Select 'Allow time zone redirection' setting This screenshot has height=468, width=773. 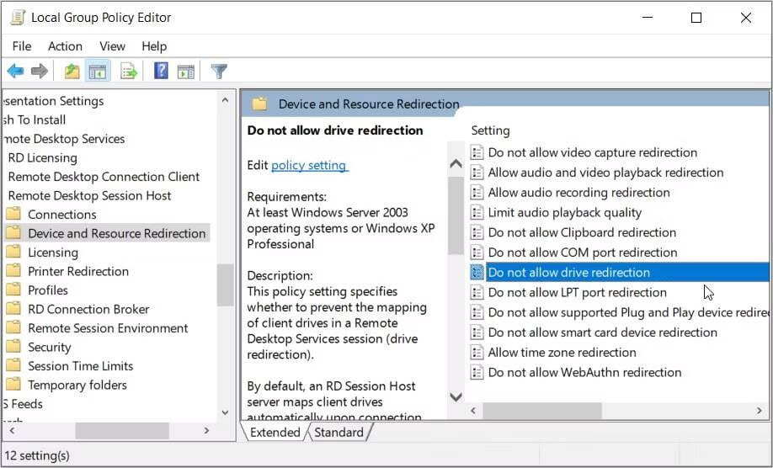point(562,353)
